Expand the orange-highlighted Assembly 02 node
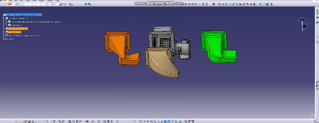Viewport: 319px width, 123px height. click(x=4, y=29)
